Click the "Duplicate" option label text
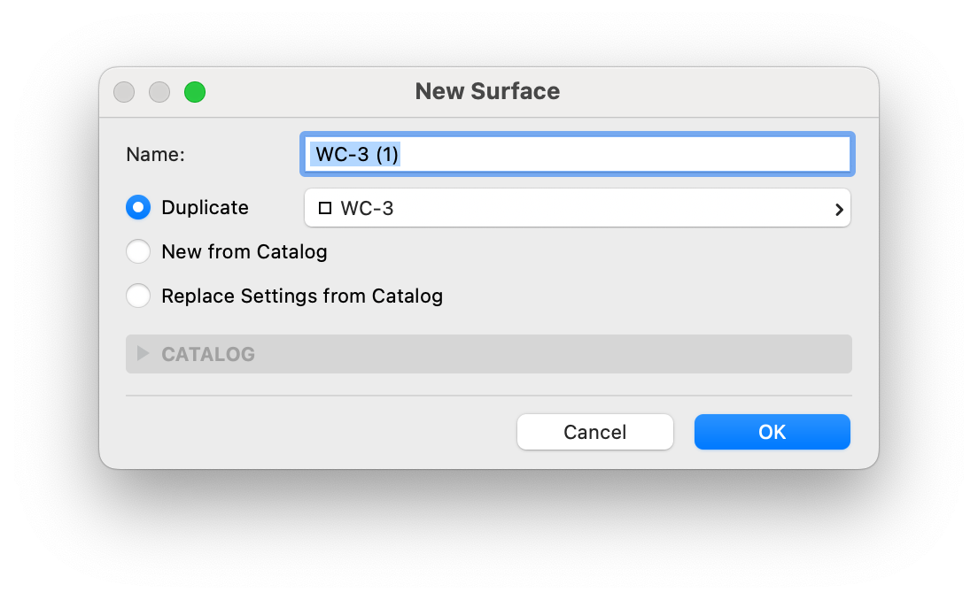Screen dimensions: 978x600 click(205, 208)
